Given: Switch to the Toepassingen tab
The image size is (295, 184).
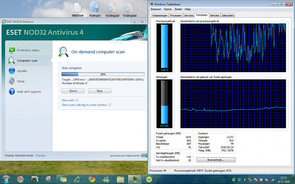Looking at the screenshot, I should coord(160,15).
